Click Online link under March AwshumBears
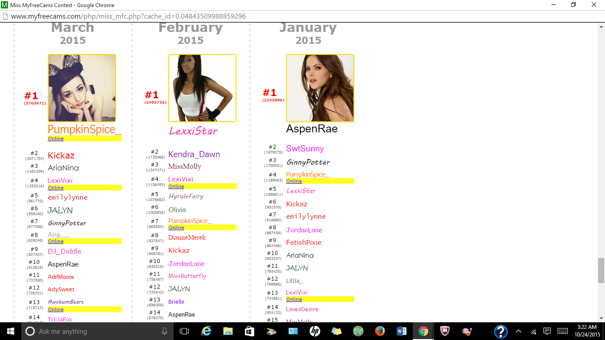Screen dimensions: 605x340 (56, 309)
